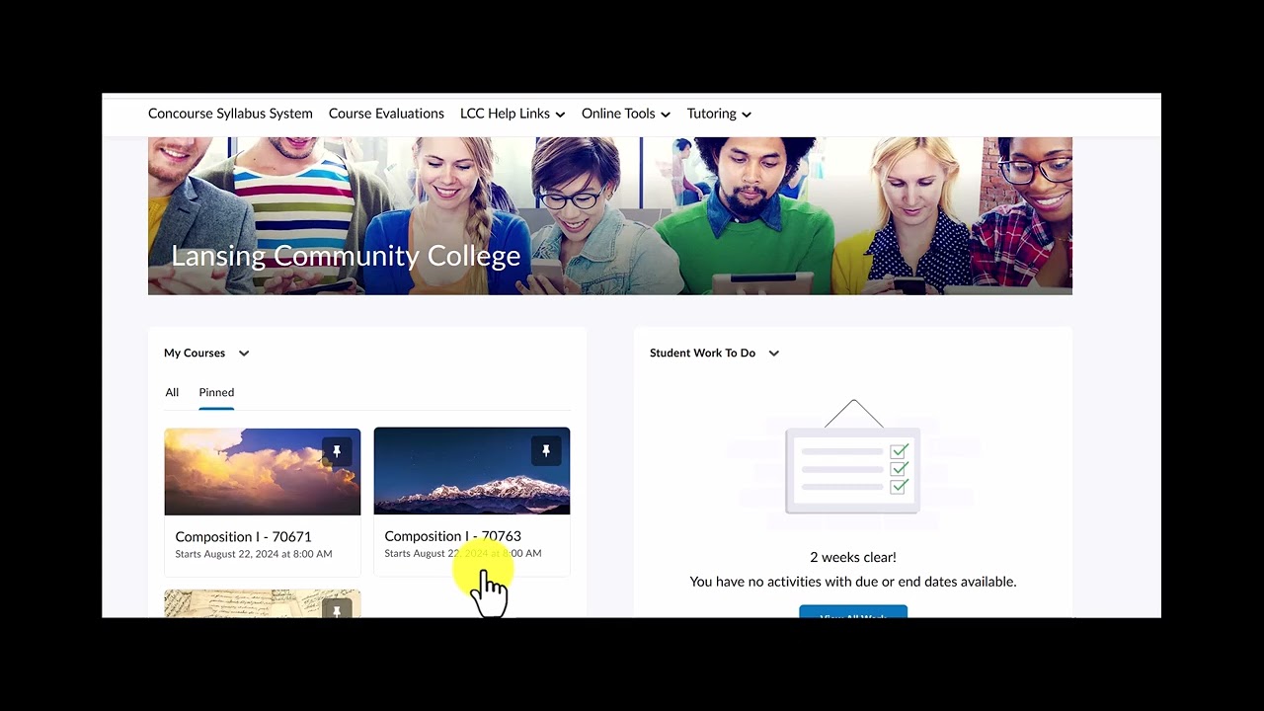
Task: Open the LCC Help Links dropdown
Action: pyautogui.click(x=513, y=114)
